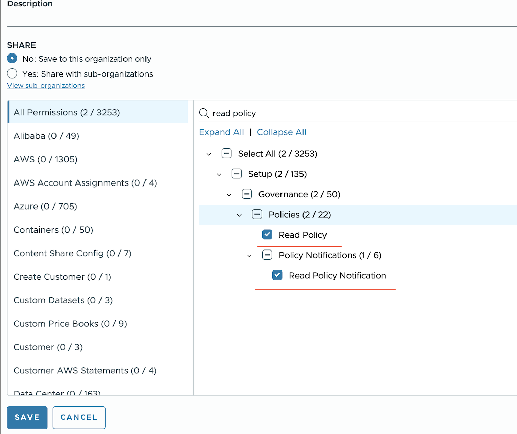Collapse the Policy Notifications chevron
The width and height of the screenshot is (517, 434).
click(x=249, y=256)
